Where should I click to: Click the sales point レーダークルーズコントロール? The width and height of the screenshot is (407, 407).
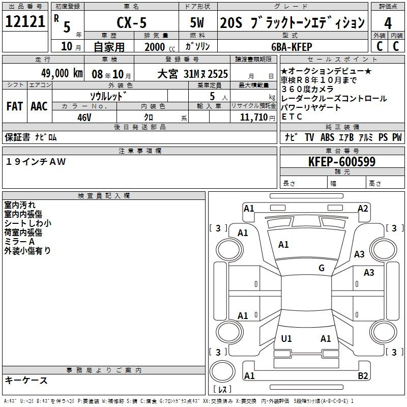pyautogui.click(x=334, y=98)
